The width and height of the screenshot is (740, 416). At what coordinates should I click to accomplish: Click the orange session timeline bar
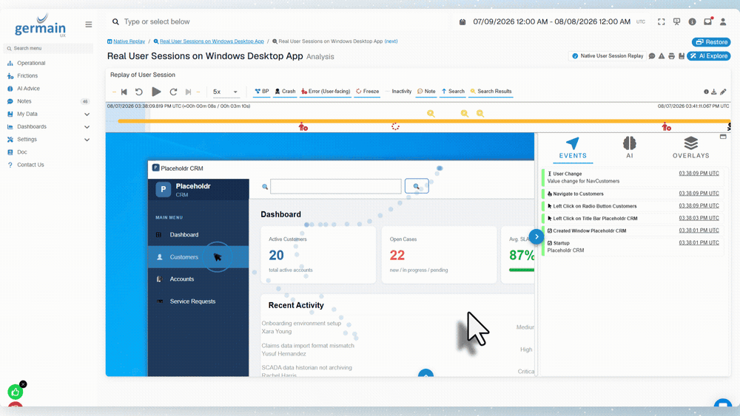click(x=424, y=121)
